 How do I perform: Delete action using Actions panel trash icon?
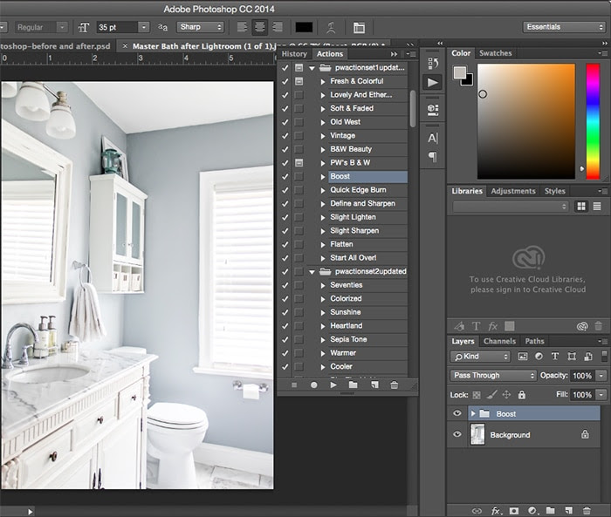[x=395, y=384]
